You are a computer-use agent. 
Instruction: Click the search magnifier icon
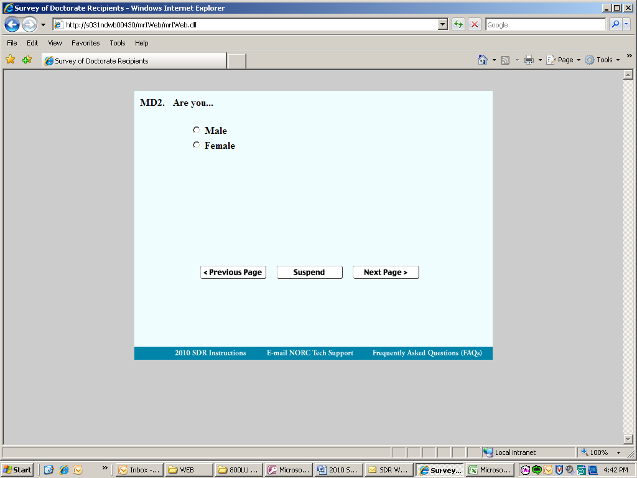615,24
